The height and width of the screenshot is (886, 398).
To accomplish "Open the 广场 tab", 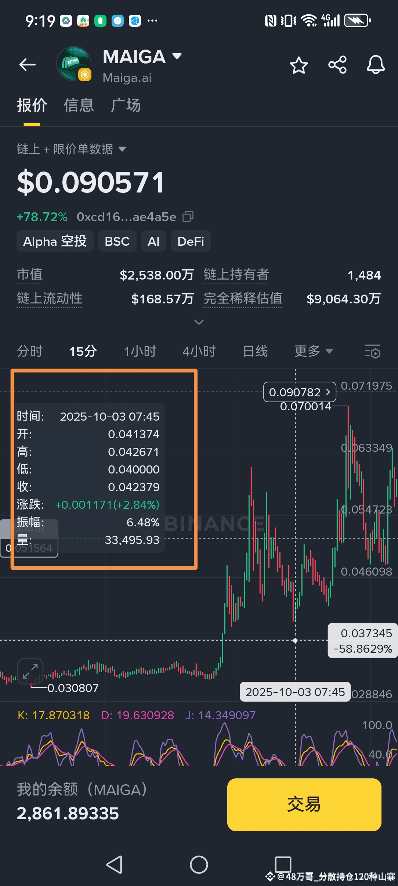I will click(x=126, y=105).
